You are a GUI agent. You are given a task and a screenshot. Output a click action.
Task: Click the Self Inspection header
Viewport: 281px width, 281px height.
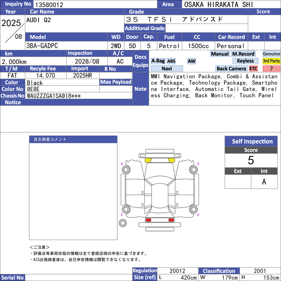[251, 142]
